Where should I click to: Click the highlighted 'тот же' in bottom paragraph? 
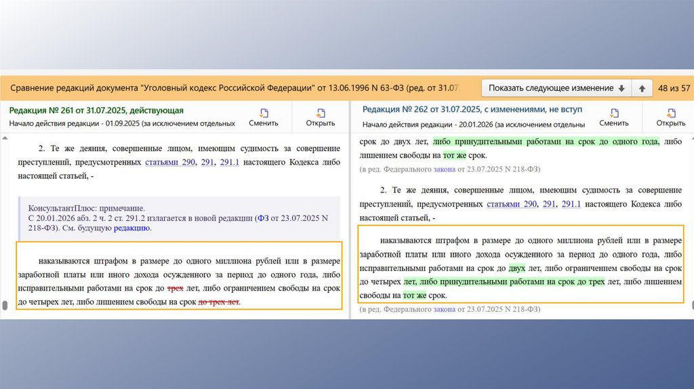click(414, 295)
